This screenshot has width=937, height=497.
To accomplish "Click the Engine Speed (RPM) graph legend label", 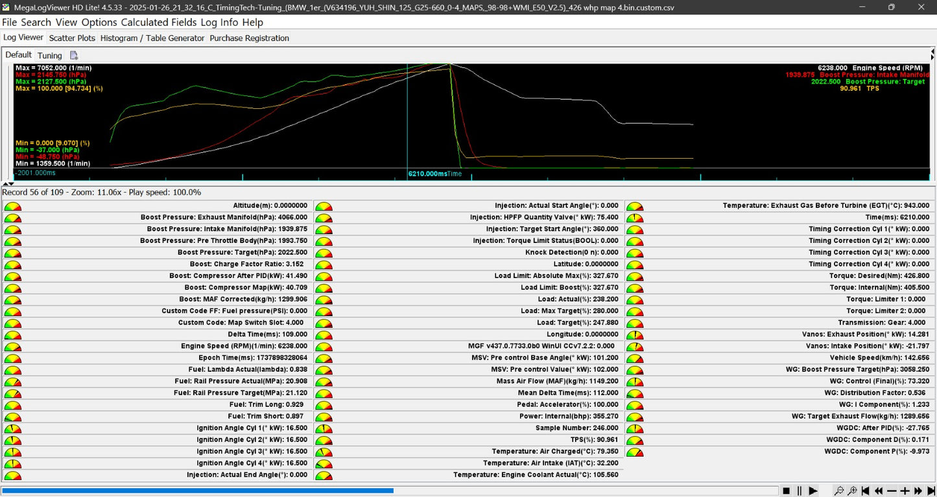I will tap(887, 68).
